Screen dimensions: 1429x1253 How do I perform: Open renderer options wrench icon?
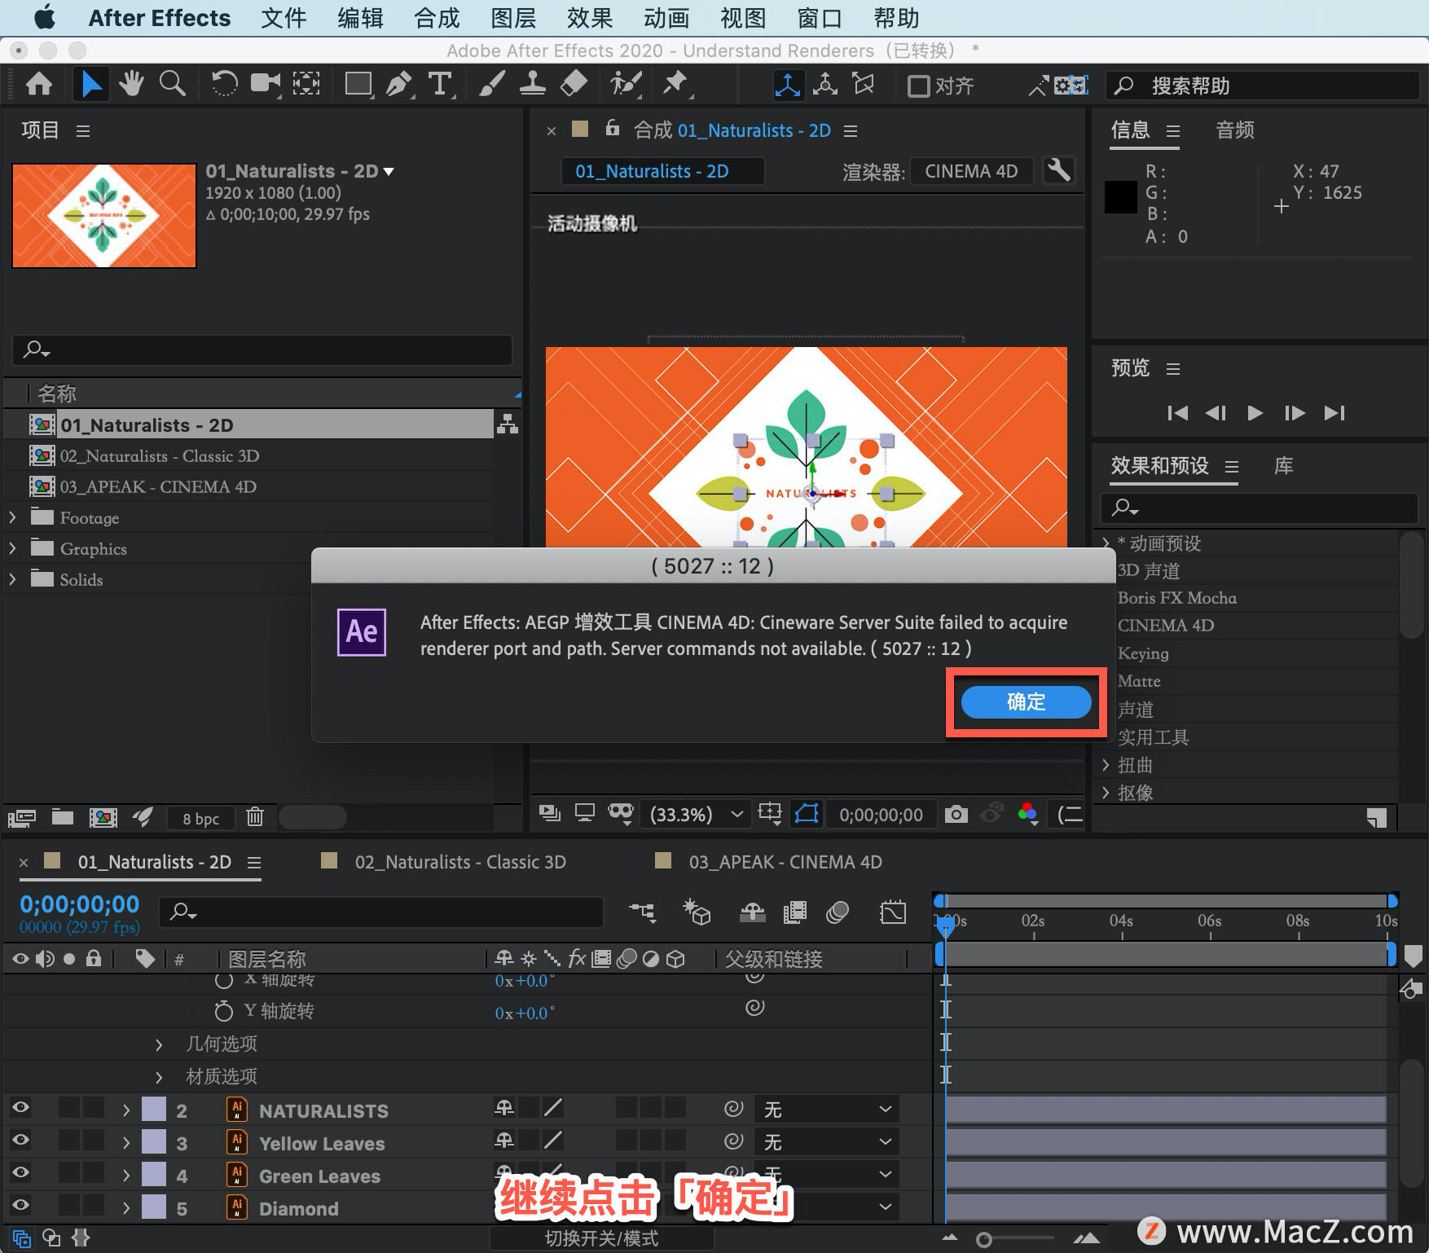tap(1059, 171)
